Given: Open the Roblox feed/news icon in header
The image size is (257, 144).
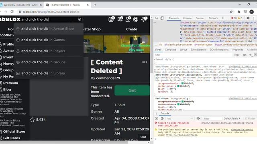Looking at the screenshot, I should tap(111, 19).
